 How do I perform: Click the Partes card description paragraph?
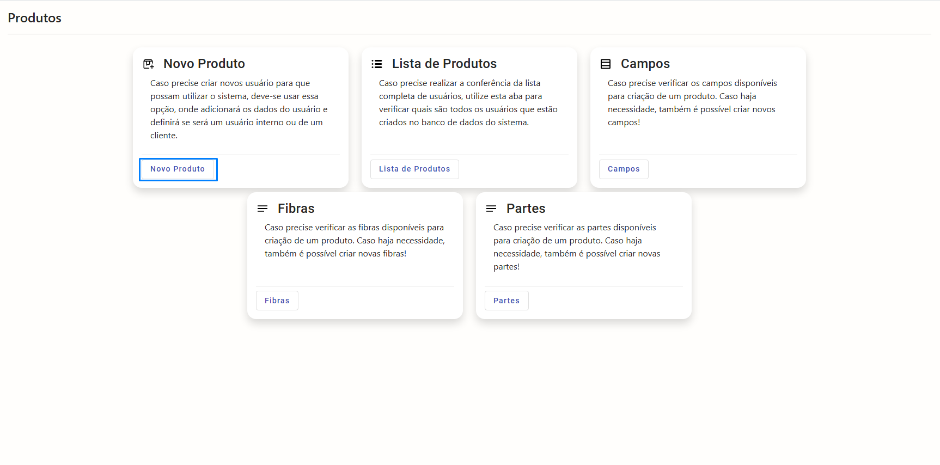point(576,247)
